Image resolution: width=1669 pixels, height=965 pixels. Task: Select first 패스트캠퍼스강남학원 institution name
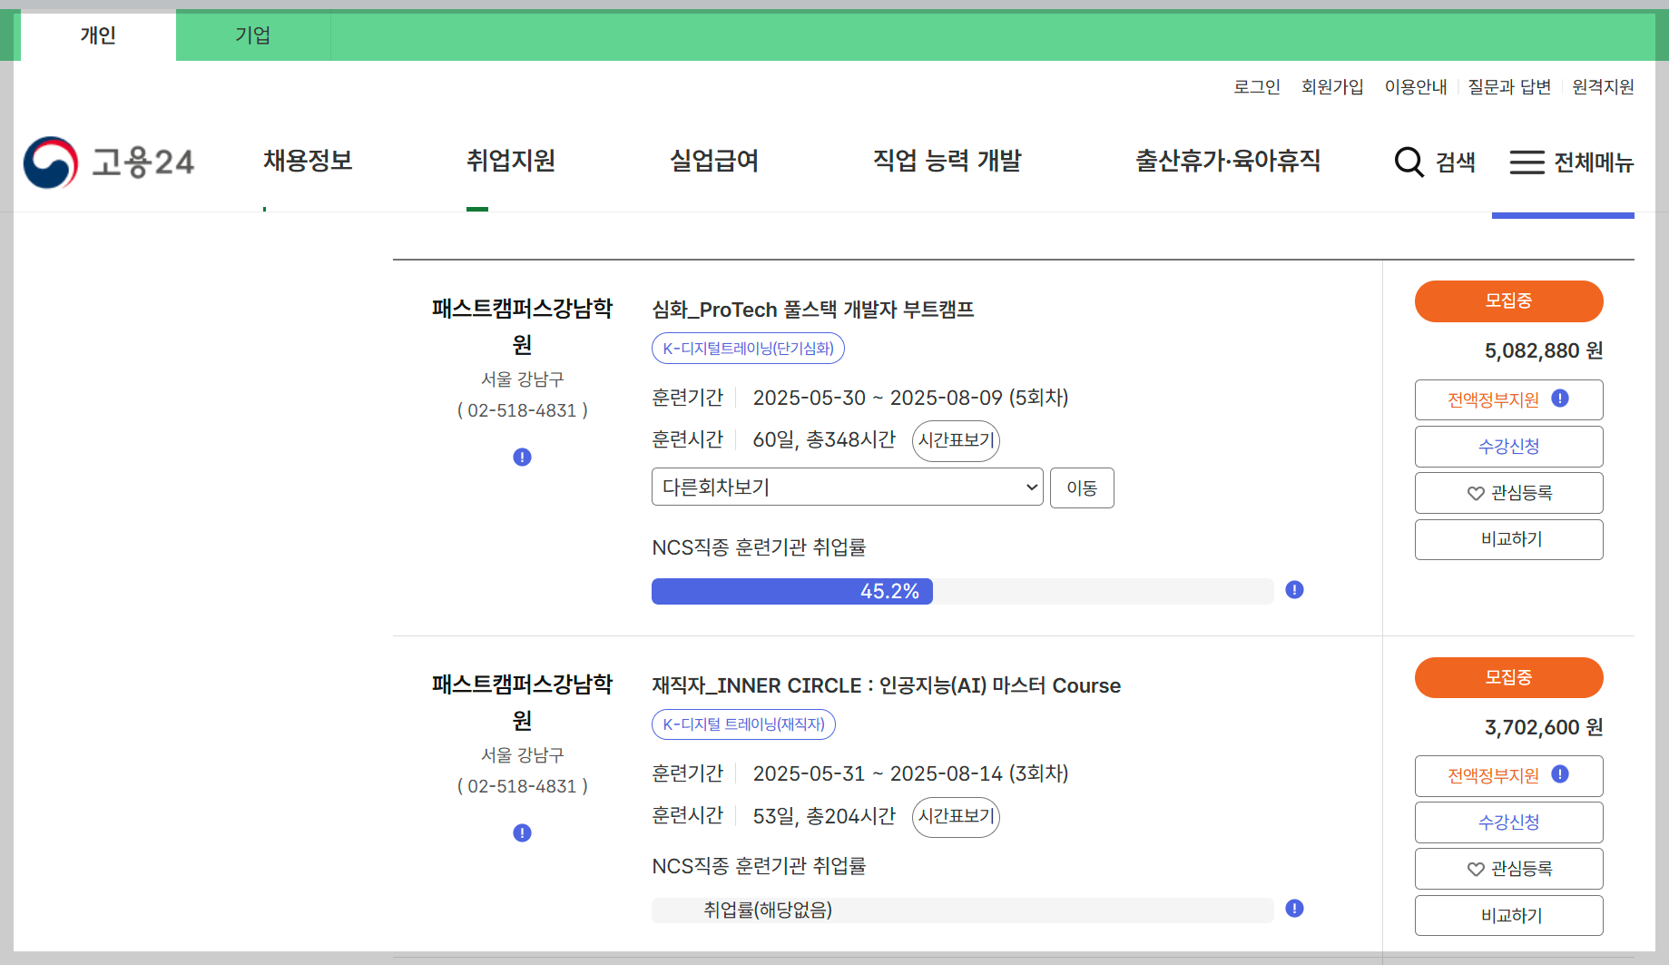pyautogui.click(x=522, y=327)
